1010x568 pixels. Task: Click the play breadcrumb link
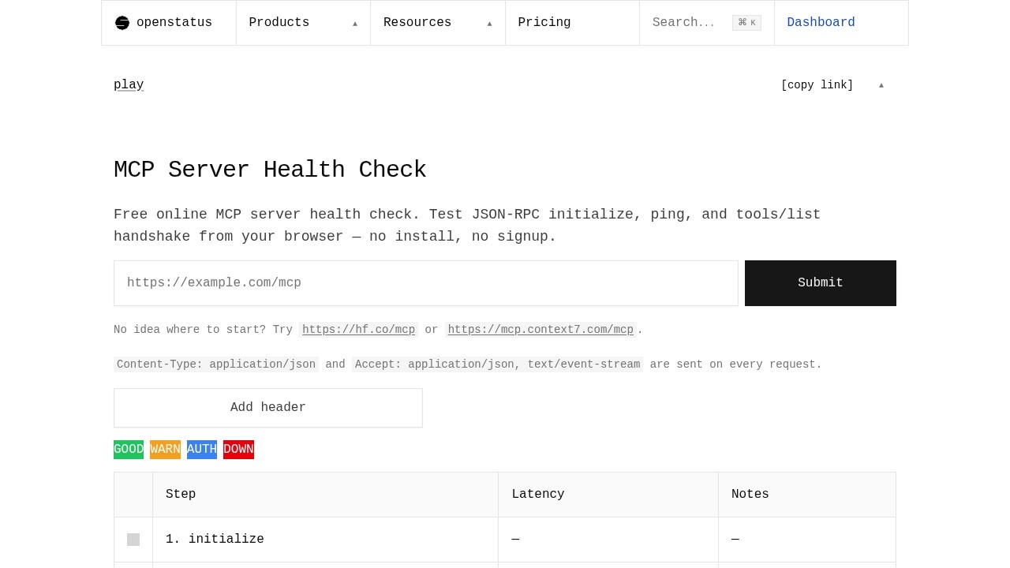tap(129, 85)
